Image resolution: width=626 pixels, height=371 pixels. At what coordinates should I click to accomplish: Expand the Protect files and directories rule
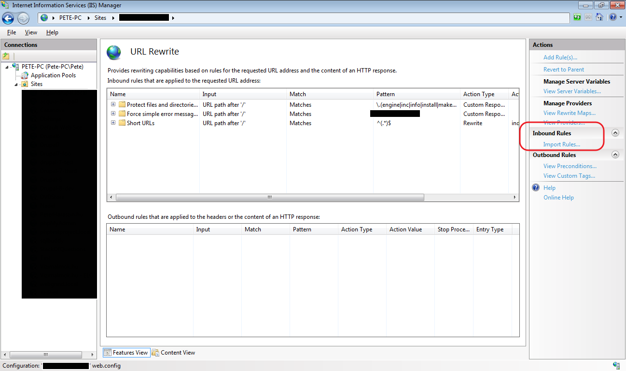click(x=113, y=104)
